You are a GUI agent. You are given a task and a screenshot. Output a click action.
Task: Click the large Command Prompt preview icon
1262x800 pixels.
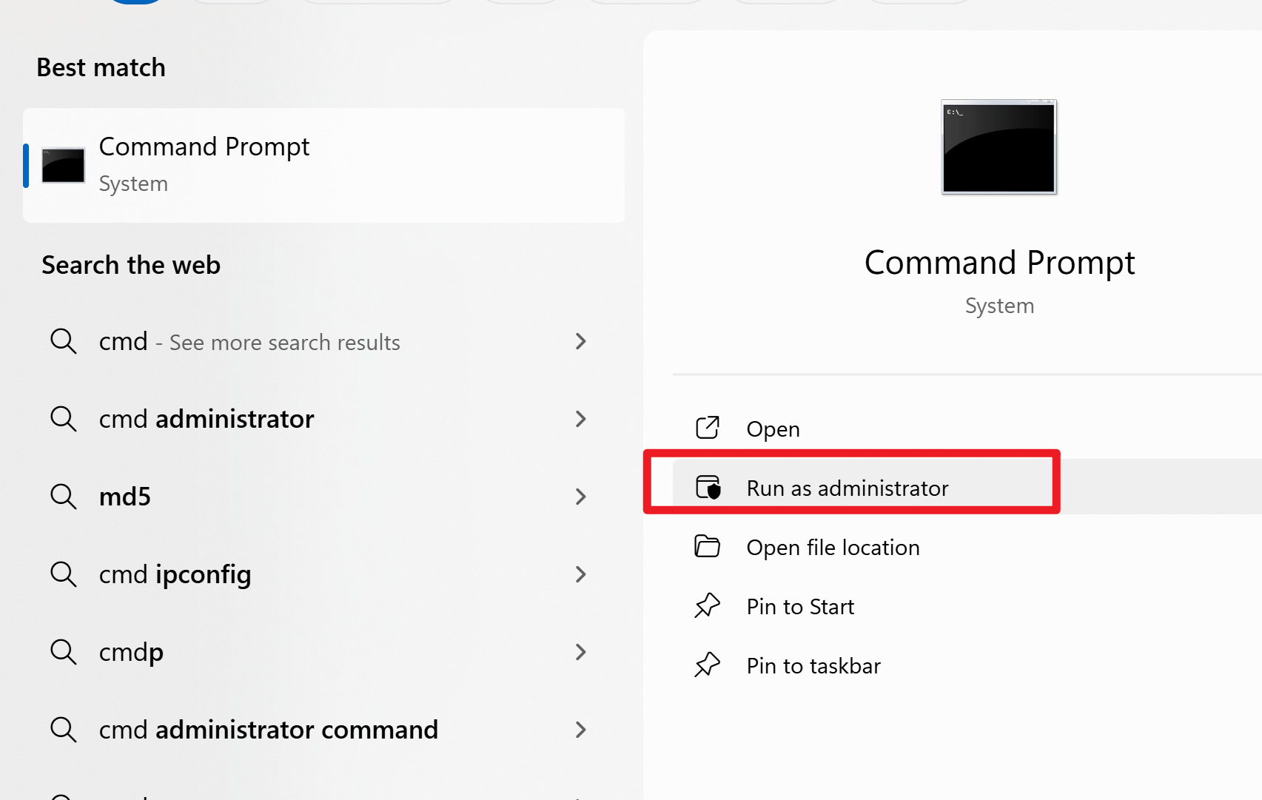tap(998, 147)
